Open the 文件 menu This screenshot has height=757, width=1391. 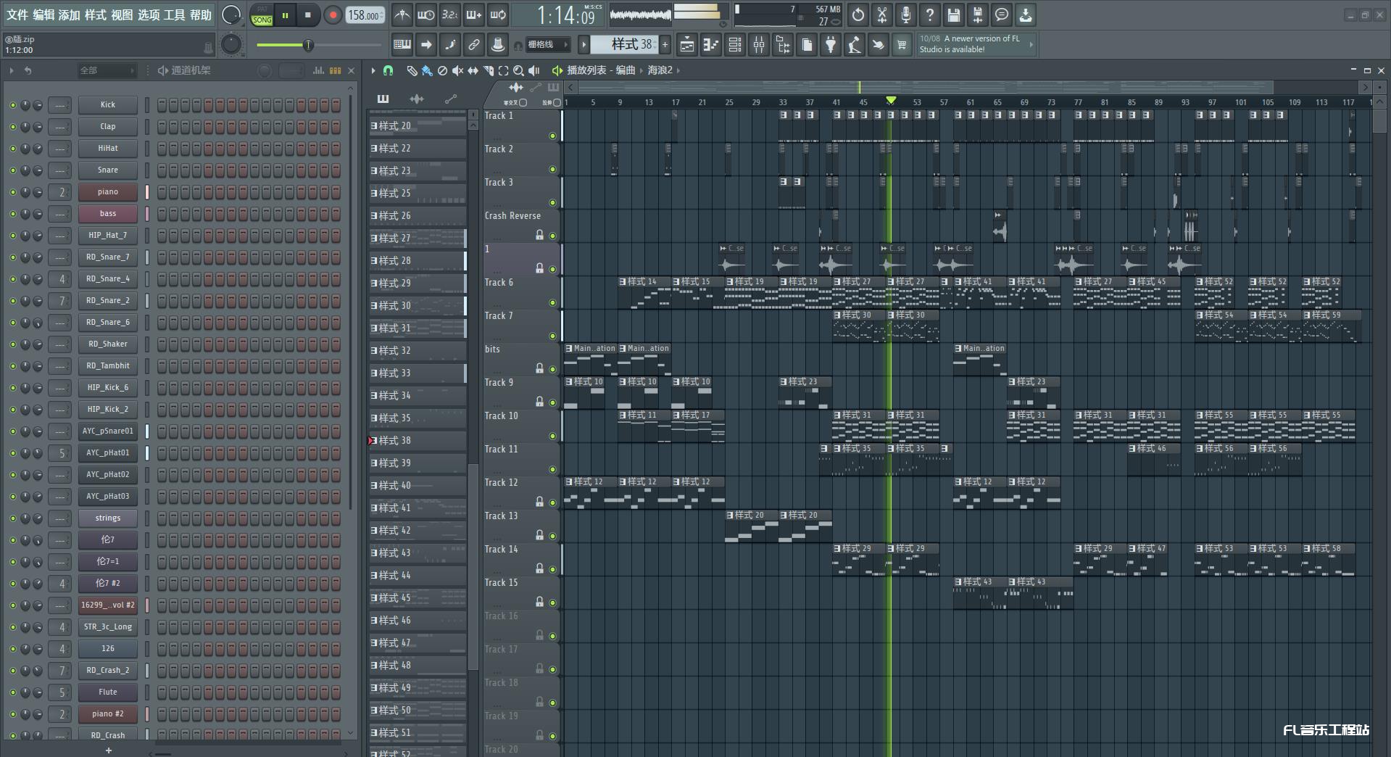(x=17, y=15)
